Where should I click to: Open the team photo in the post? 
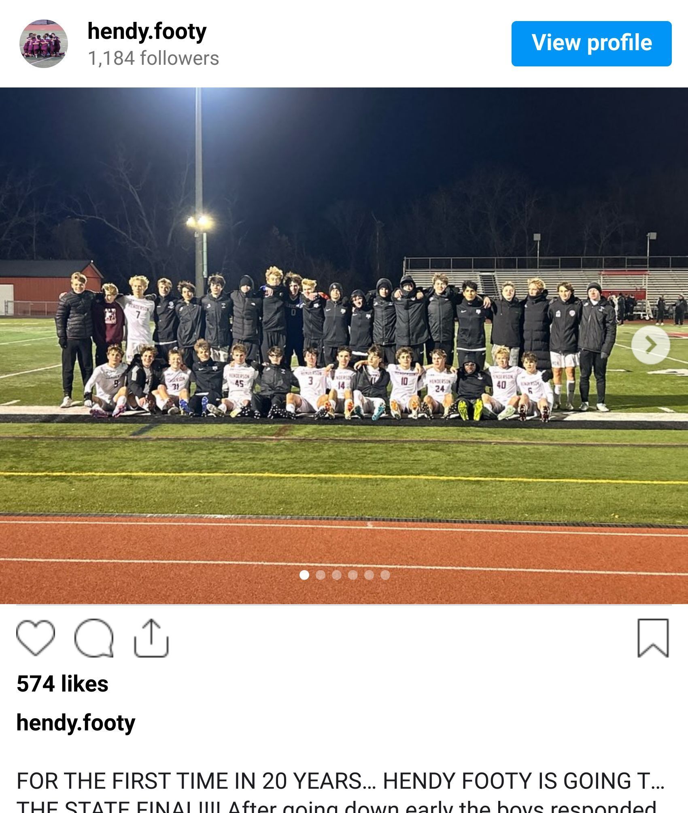coord(344,345)
